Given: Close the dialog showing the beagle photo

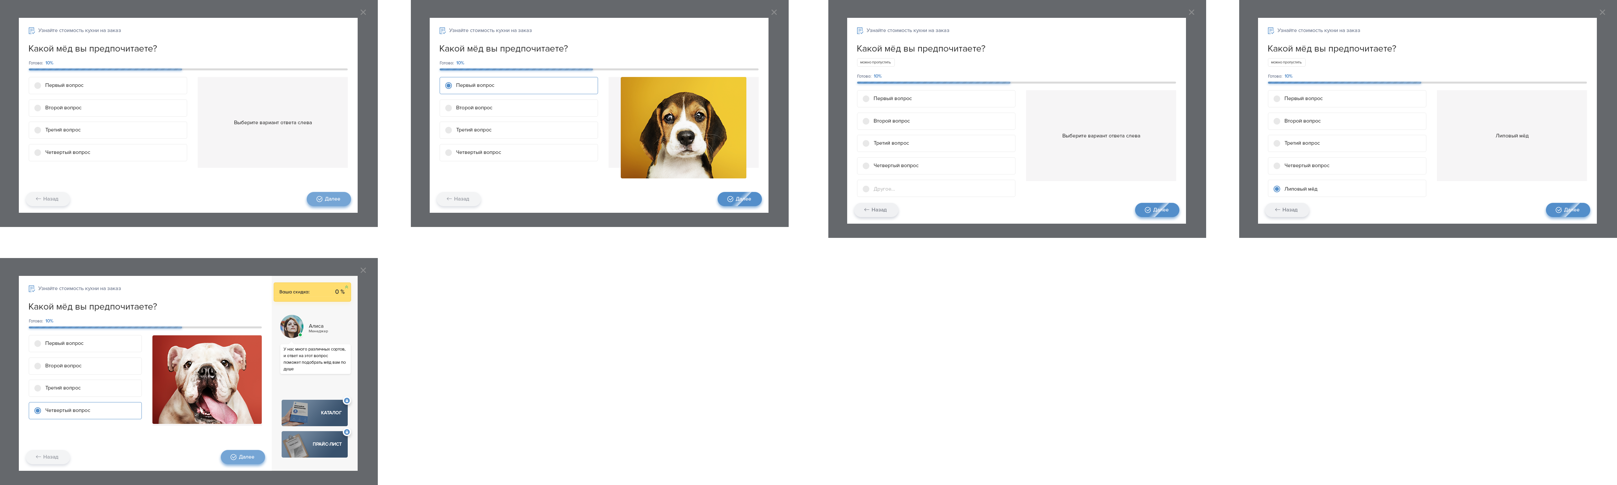Looking at the screenshot, I should click(x=773, y=13).
